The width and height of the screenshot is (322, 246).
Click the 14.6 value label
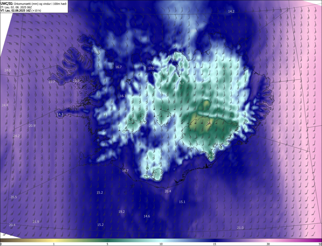[147, 216]
